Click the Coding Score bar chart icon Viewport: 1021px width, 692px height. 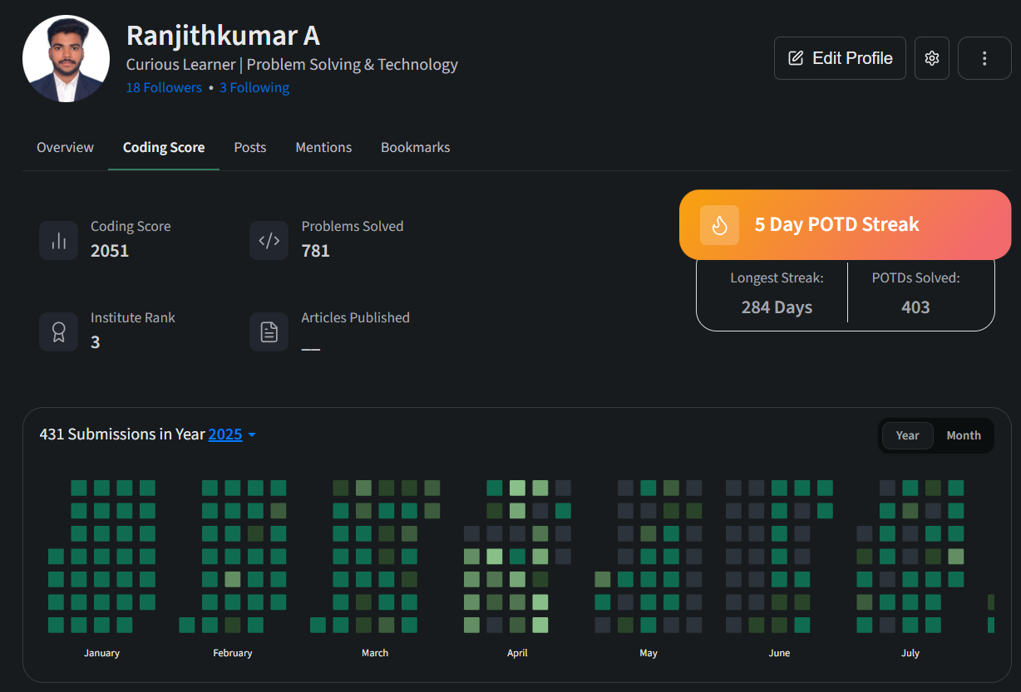pos(59,241)
